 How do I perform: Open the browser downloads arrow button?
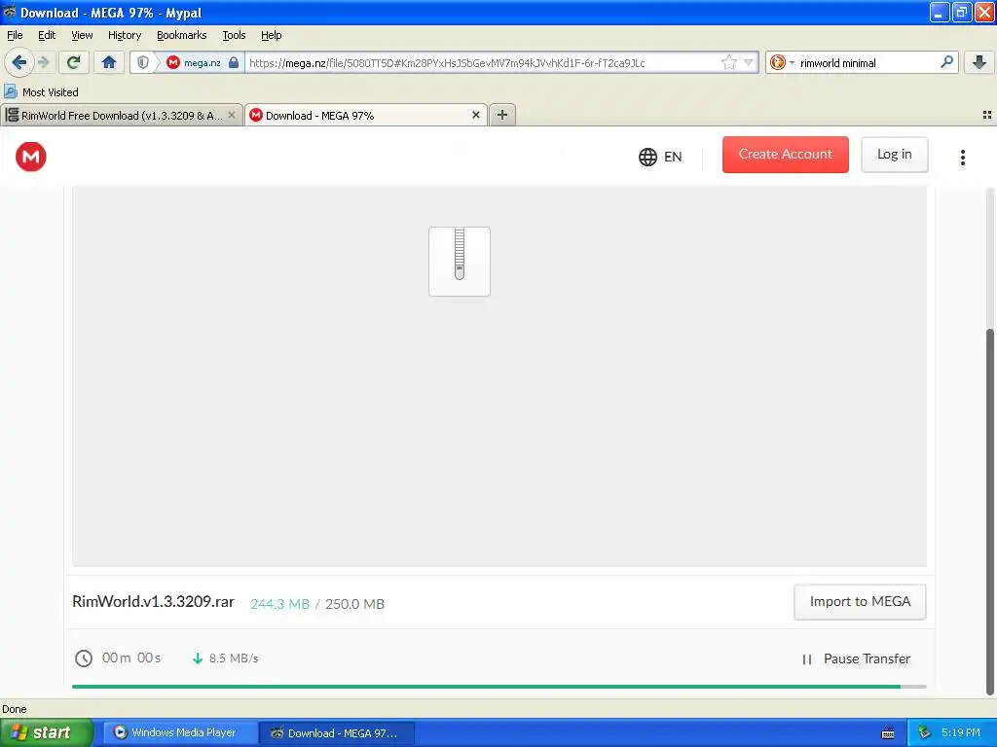(x=979, y=62)
